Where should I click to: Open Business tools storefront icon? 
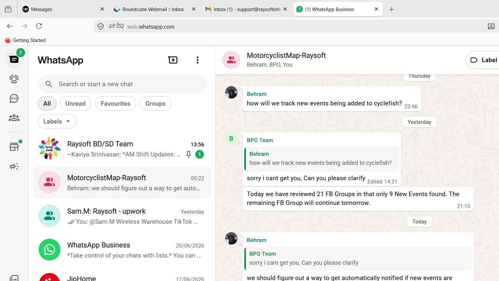(14, 147)
